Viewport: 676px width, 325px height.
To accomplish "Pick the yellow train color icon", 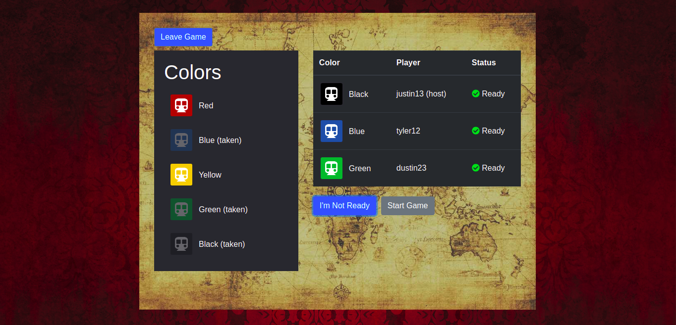I will coord(181,175).
